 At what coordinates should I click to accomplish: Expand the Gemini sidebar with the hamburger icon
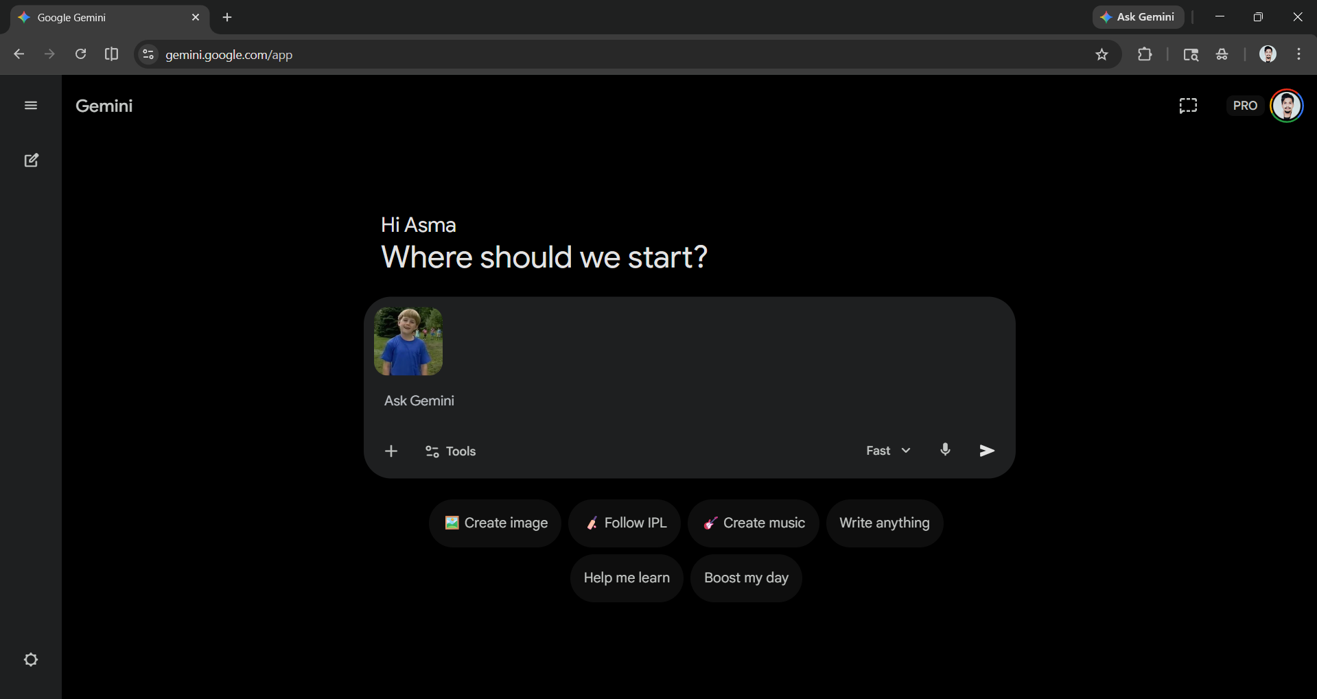pyautogui.click(x=30, y=105)
